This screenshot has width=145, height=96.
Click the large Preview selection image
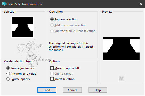coord(121,49)
